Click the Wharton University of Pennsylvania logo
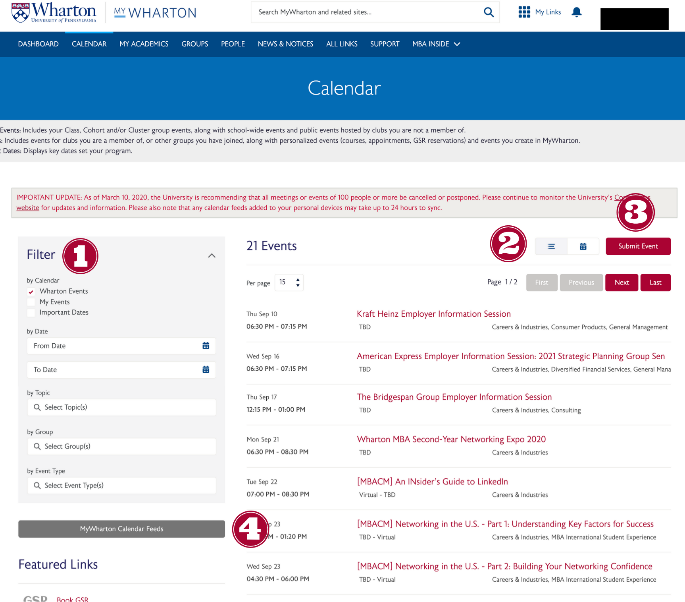The image size is (685, 602). [x=54, y=12]
